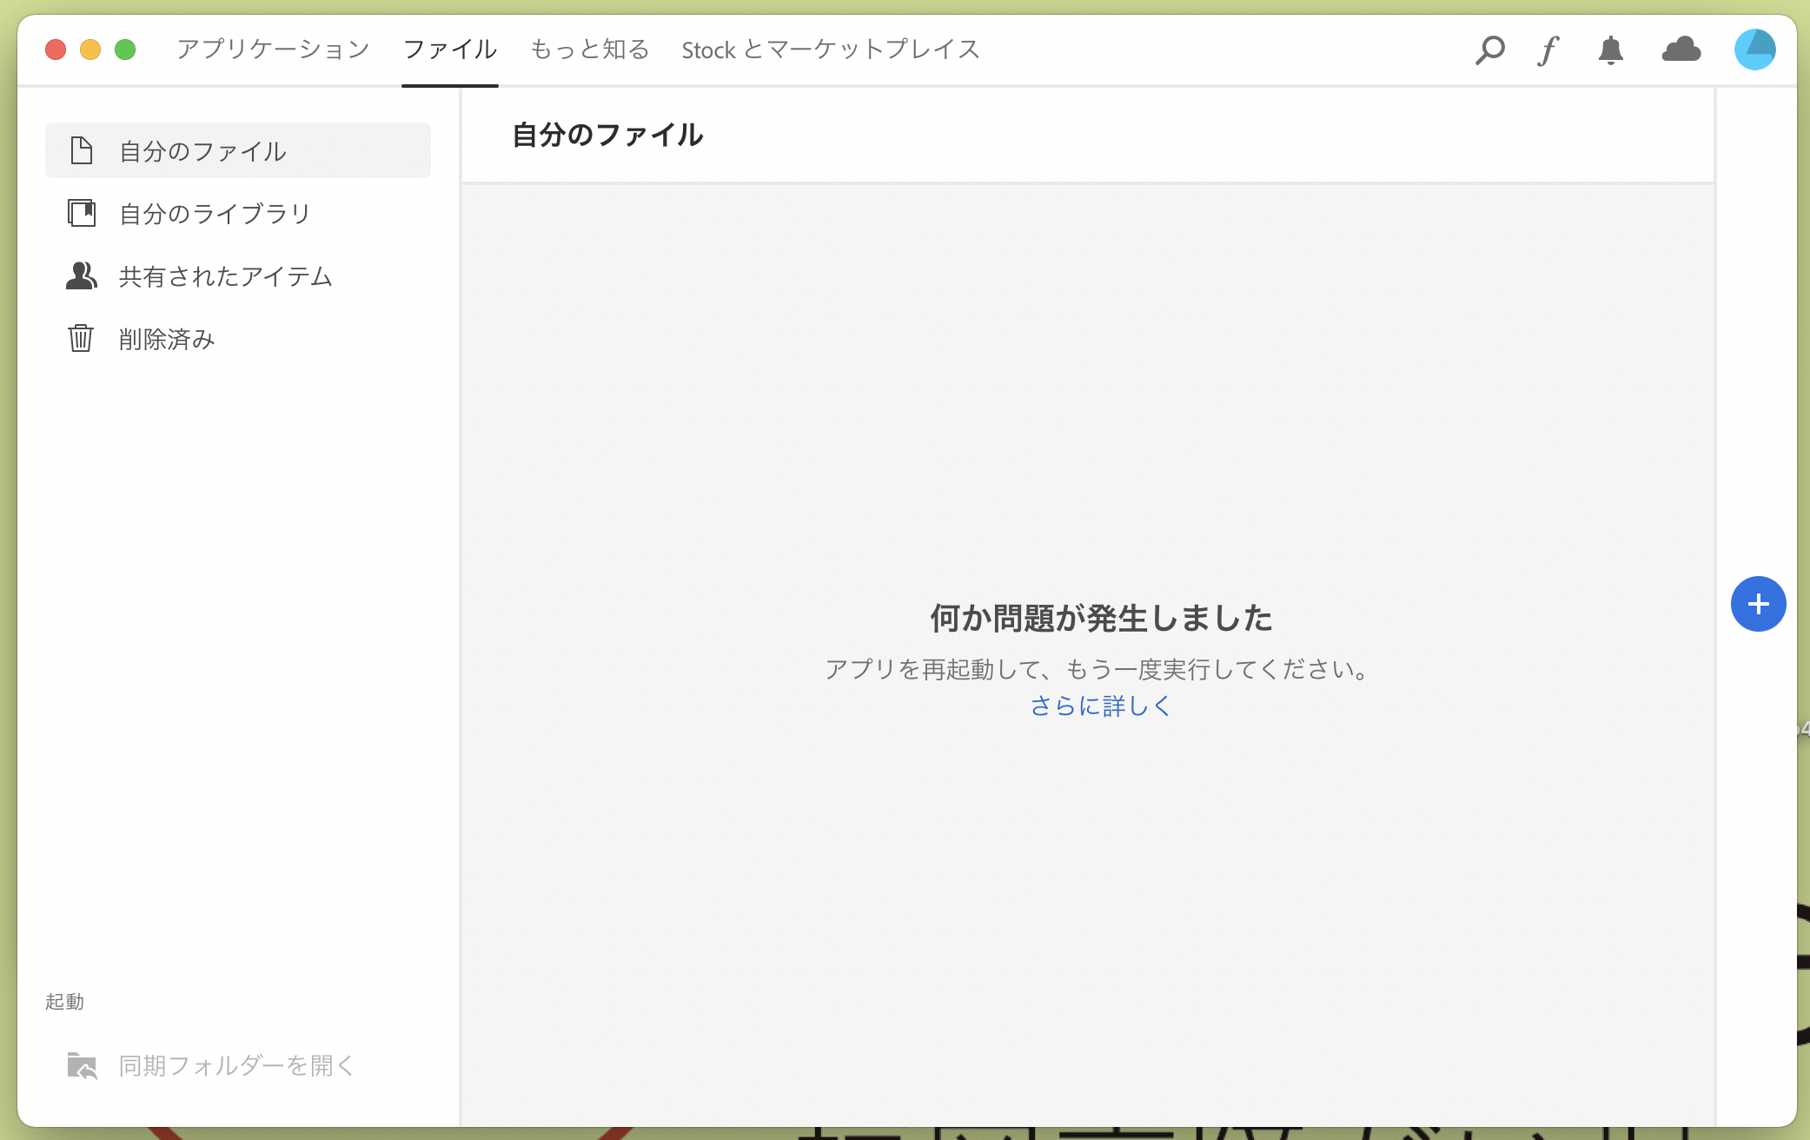The height and width of the screenshot is (1140, 1810).
Task: Switch to the アプリケーション tab
Action: (x=273, y=50)
